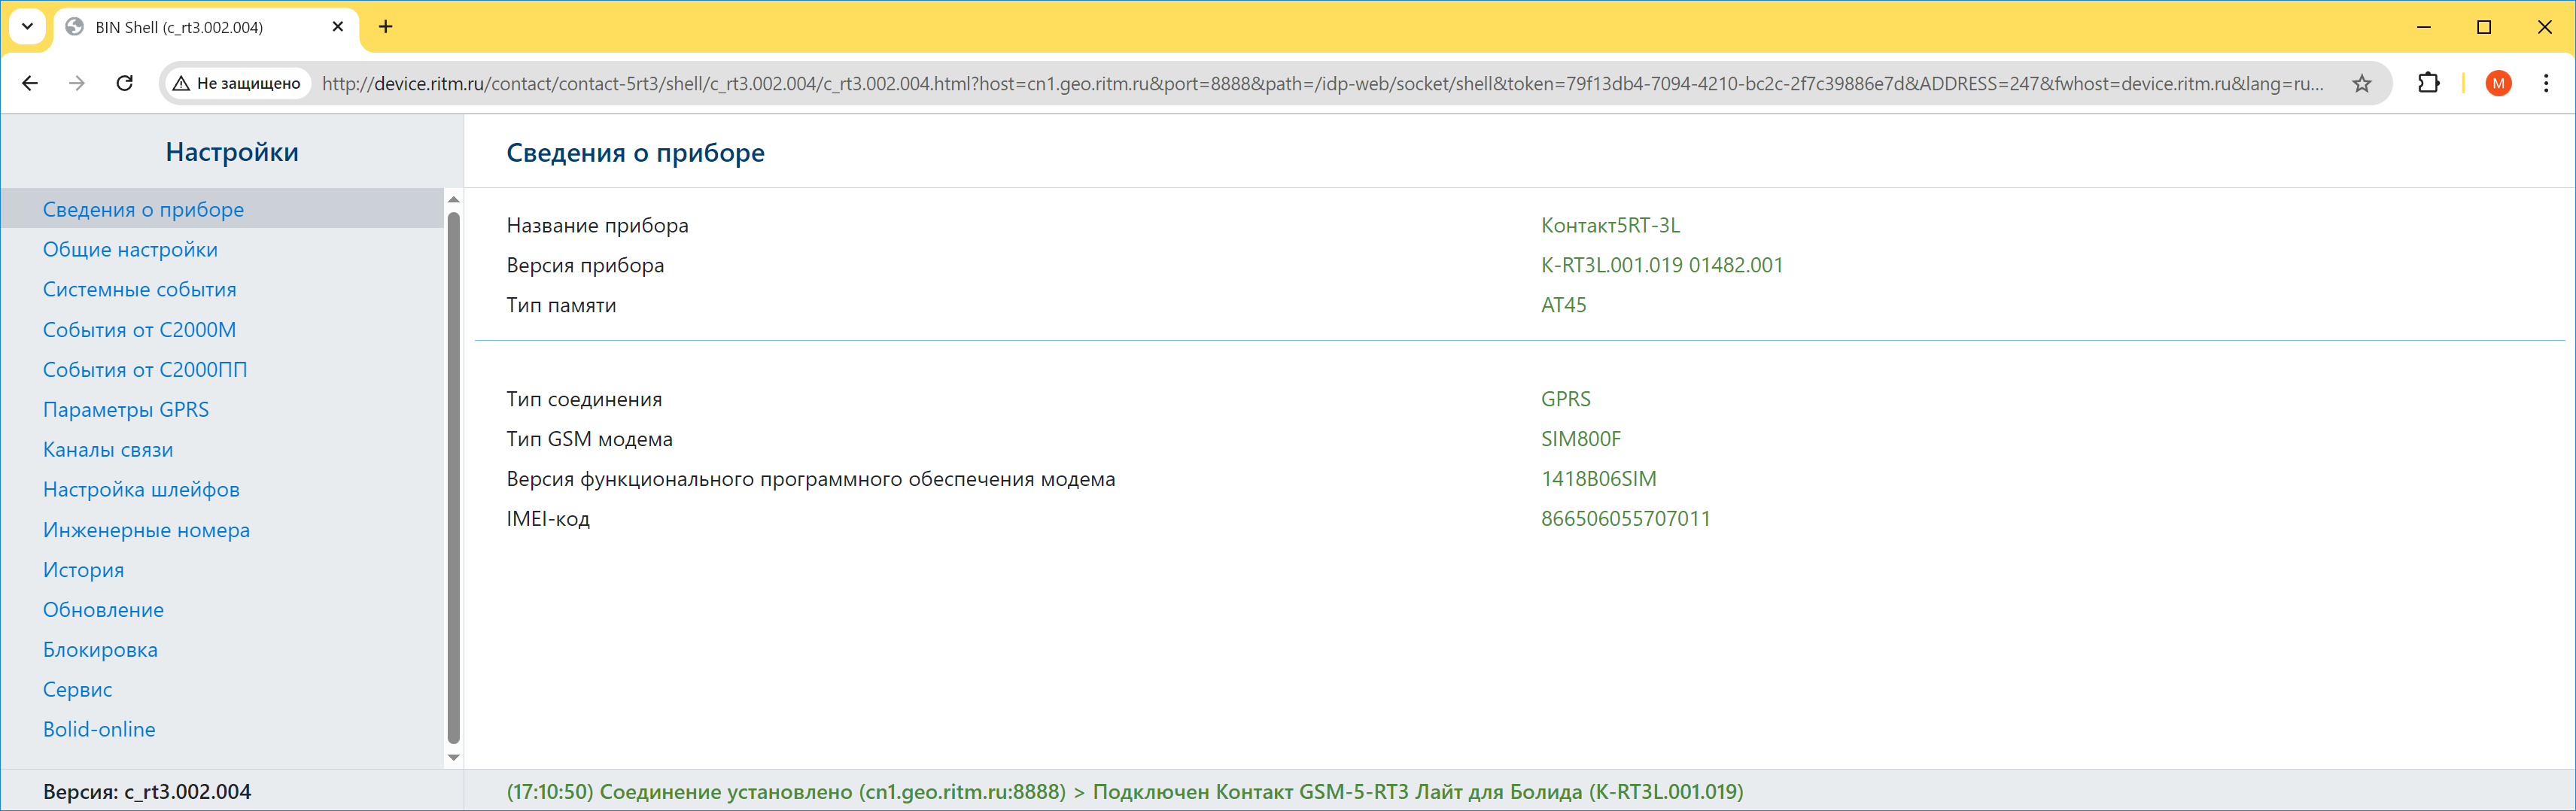
Task: Click the sidebar scrollbar up arrow
Action: (453, 199)
